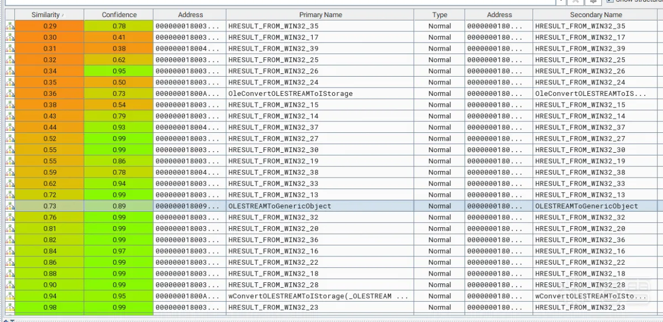
Task: Select the Confidence cell 0.38 in WIN32_39 row
Action: [x=119, y=49]
